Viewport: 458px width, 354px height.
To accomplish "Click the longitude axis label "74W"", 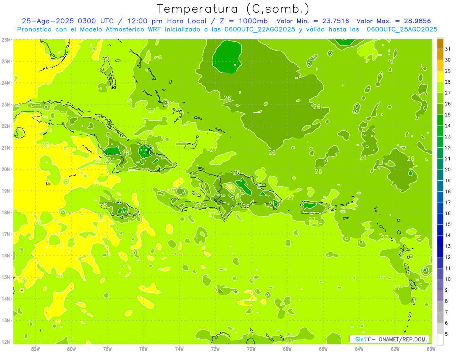I will (x=179, y=349).
